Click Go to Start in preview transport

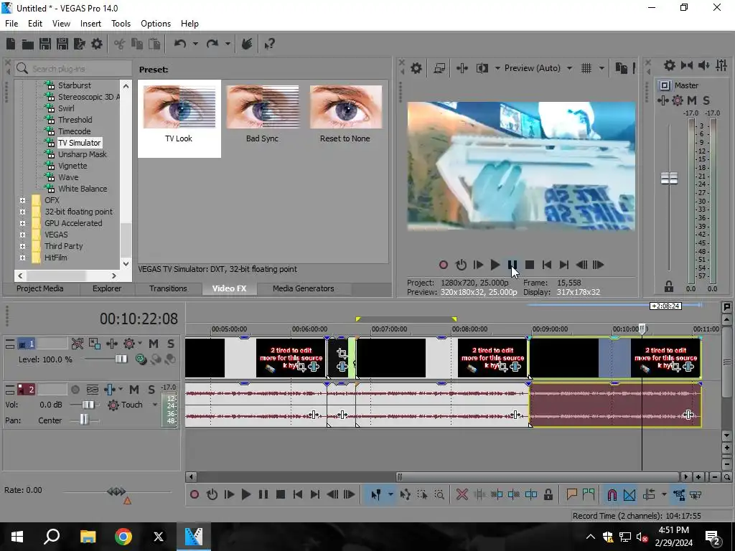pos(546,265)
